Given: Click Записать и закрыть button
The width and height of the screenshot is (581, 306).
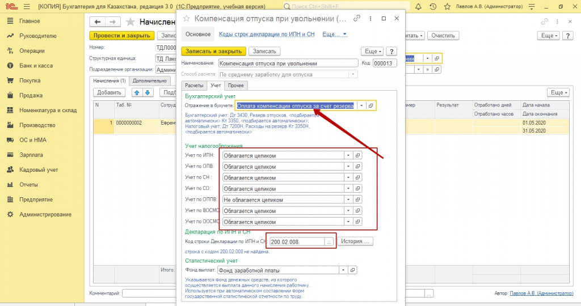Looking at the screenshot, I should click(x=213, y=52).
